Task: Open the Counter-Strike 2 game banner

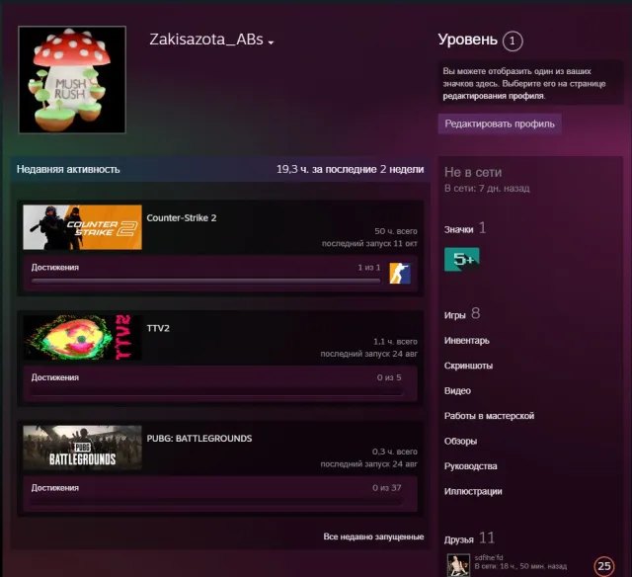Action: point(82,227)
